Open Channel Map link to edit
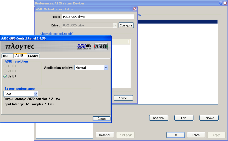 pyautogui.click(x=57, y=34)
